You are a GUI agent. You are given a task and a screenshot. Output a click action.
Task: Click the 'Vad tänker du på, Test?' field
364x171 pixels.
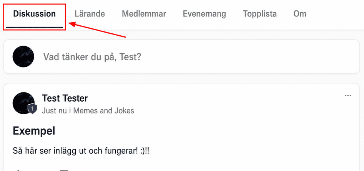pos(92,57)
